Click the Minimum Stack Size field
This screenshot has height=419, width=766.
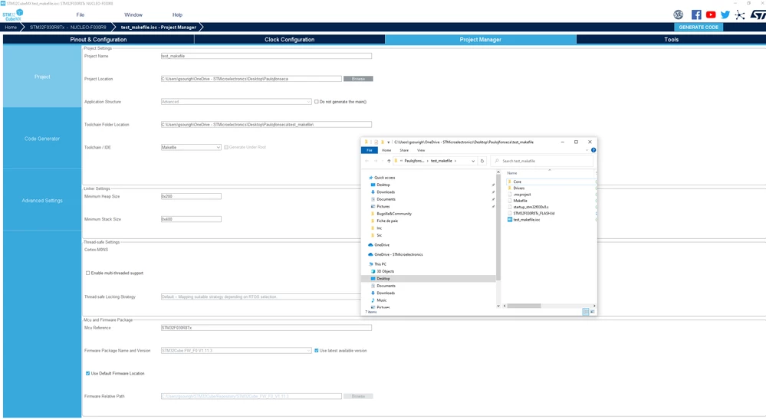pos(191,219)
